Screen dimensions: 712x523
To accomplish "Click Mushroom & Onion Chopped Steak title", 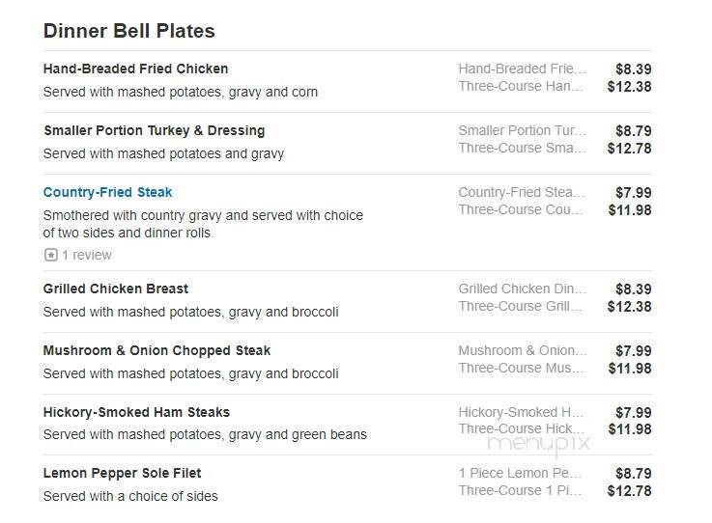I will (x=157, y=350).
